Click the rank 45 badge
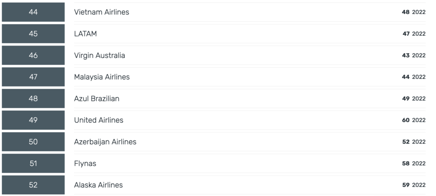Image resolution: width=436 pixels, height=196 pixels. tap(33, 34)
